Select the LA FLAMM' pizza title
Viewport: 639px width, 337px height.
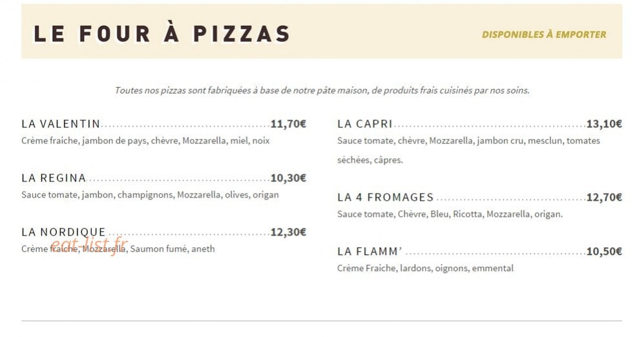[370, 252]
